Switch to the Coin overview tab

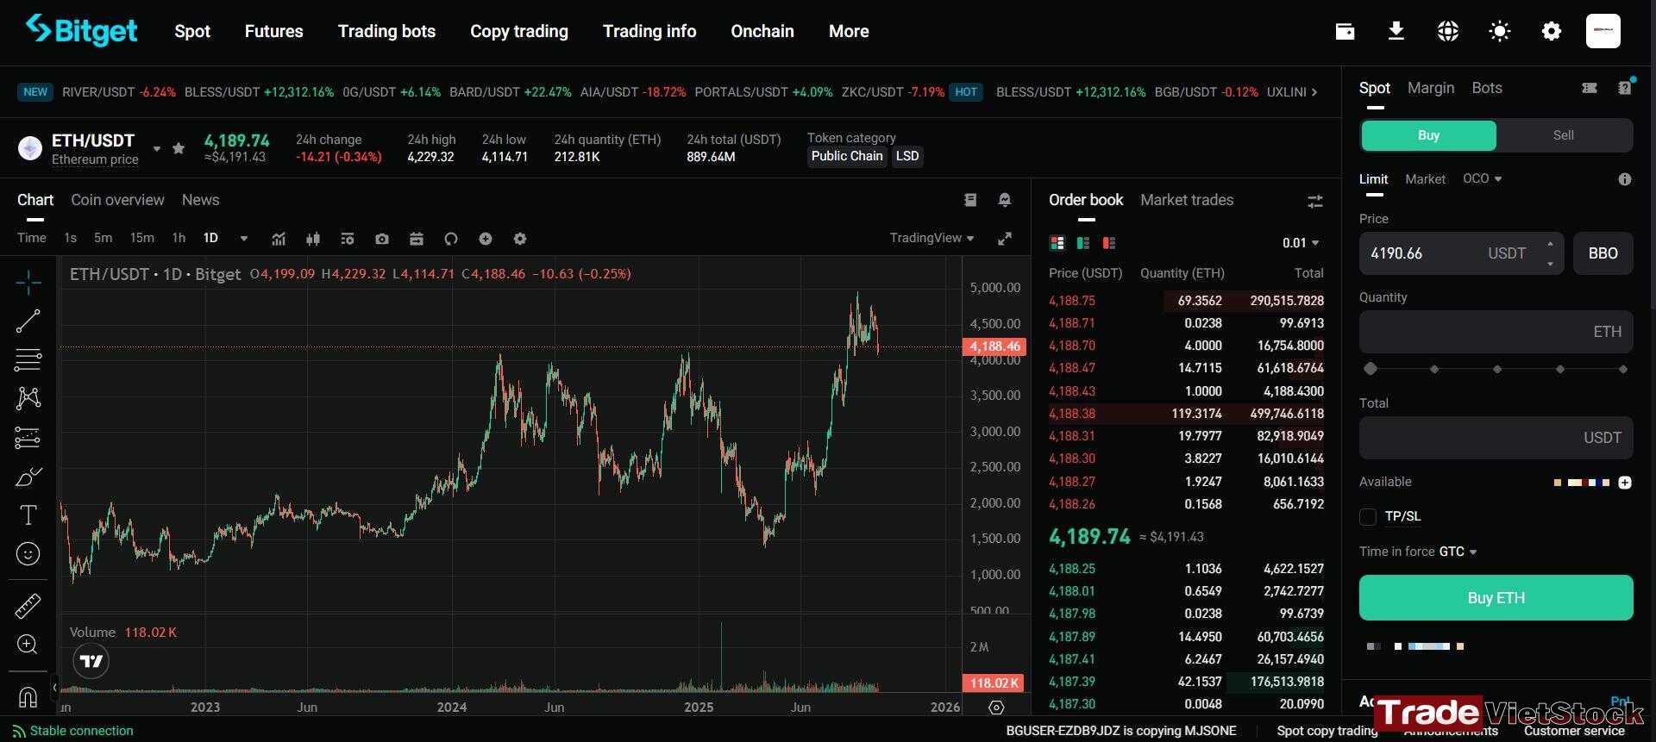click(117, 200)
